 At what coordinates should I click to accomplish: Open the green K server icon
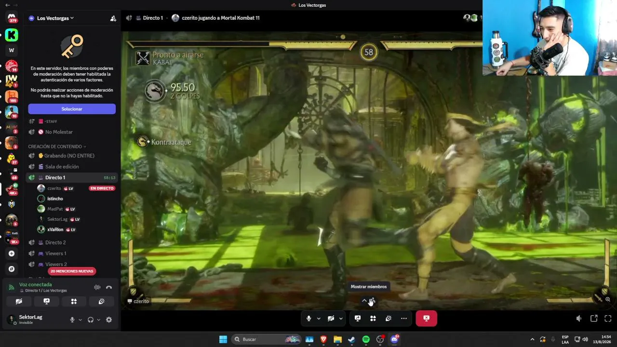[x=12, y=35]
